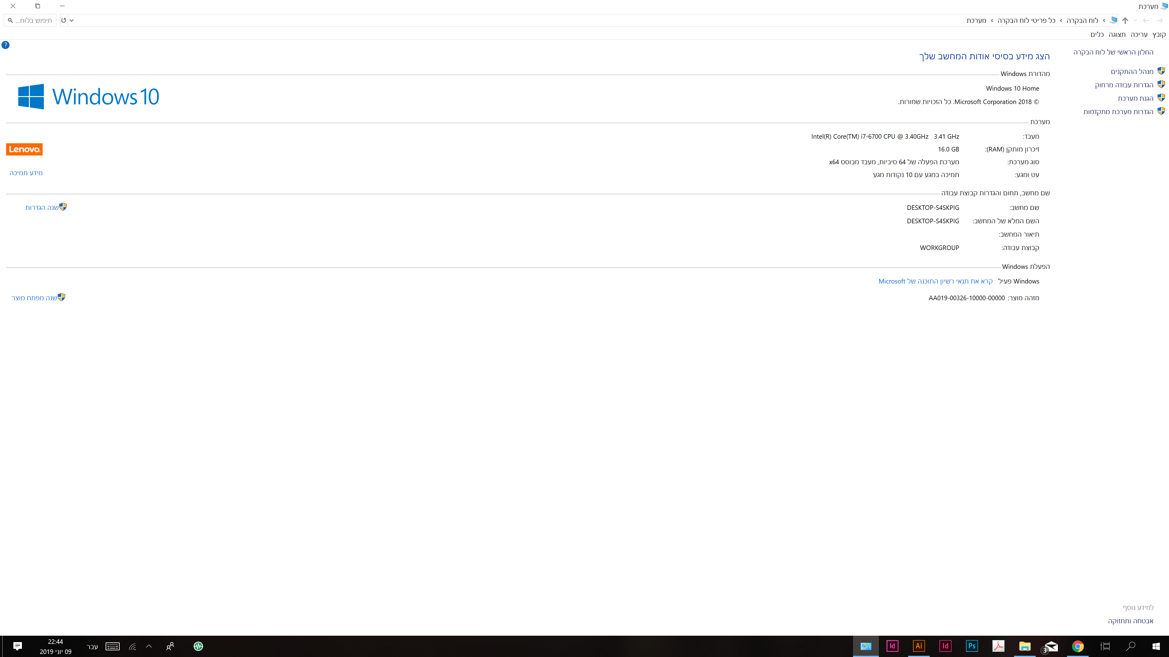Screen dimensions: 1169x657
Task: Open taskbar search magnifier
Action: pos(1130,646)
